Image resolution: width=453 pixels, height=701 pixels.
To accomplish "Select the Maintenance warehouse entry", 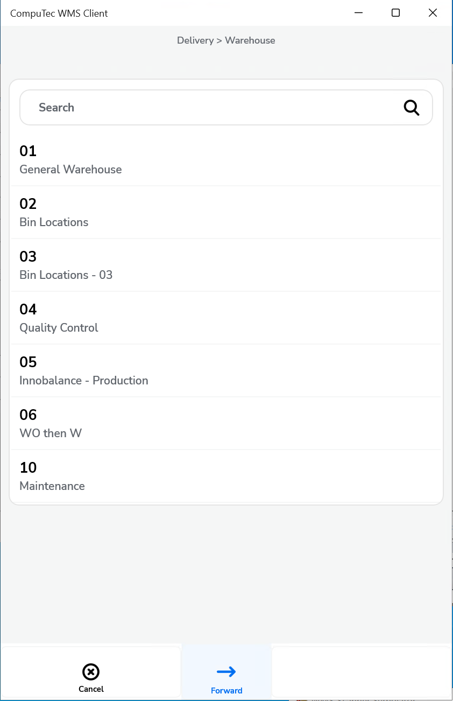I will coord(226,476).
